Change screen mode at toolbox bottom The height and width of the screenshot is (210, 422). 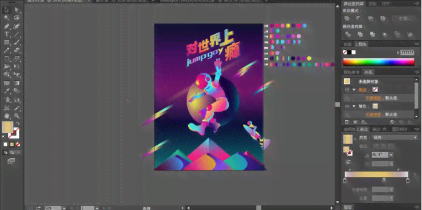[x=11, y=161]
